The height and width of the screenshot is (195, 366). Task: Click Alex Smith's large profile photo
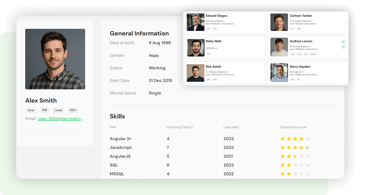tap(55, 59)
